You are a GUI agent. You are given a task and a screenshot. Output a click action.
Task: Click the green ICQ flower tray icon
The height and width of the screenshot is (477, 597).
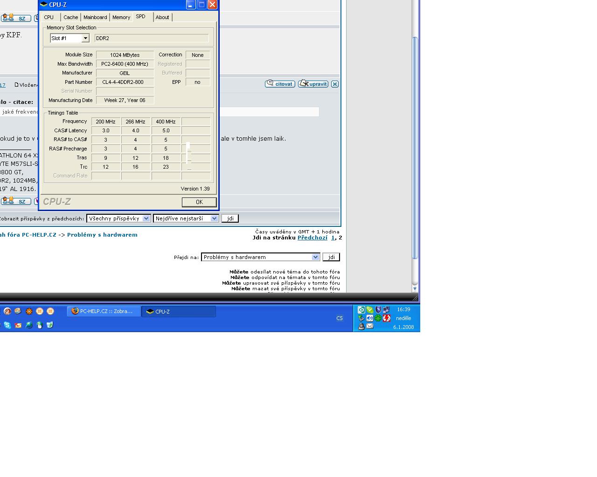coord(378,318)
